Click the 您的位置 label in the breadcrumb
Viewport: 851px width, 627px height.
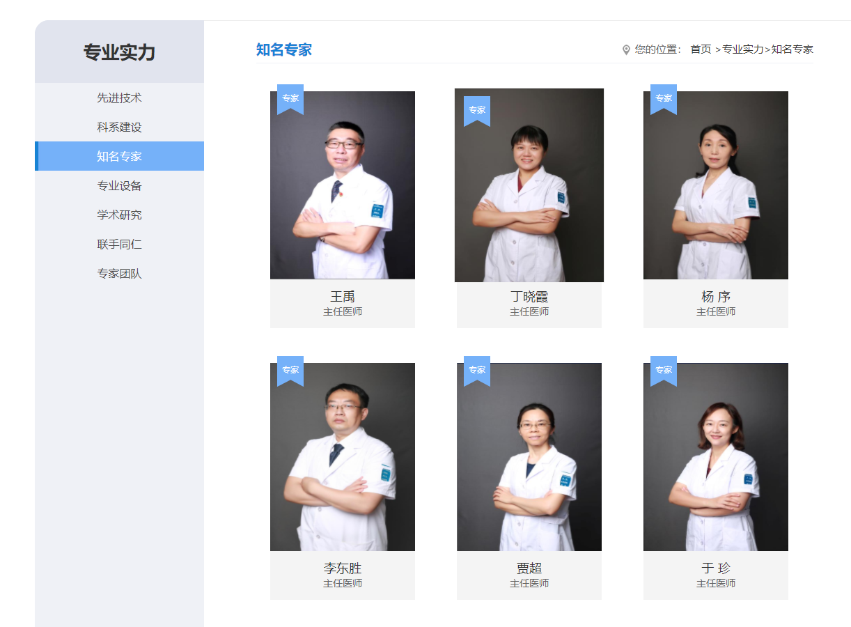click(658, 49)
